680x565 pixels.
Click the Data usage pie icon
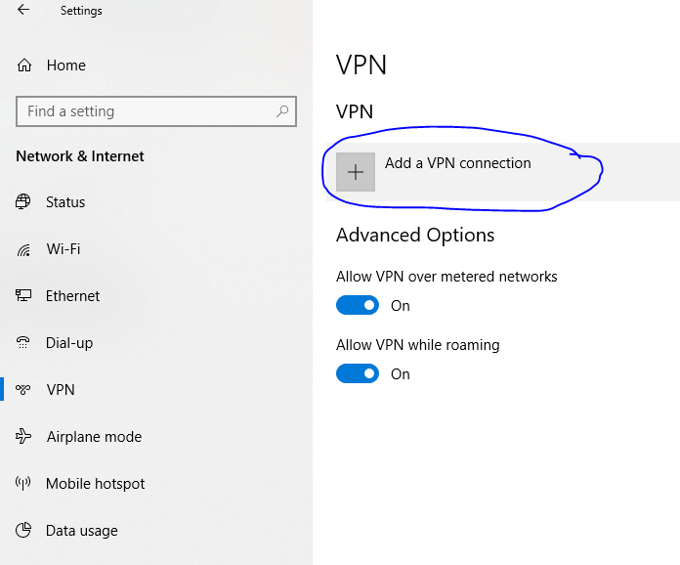[x=23, y=530]
